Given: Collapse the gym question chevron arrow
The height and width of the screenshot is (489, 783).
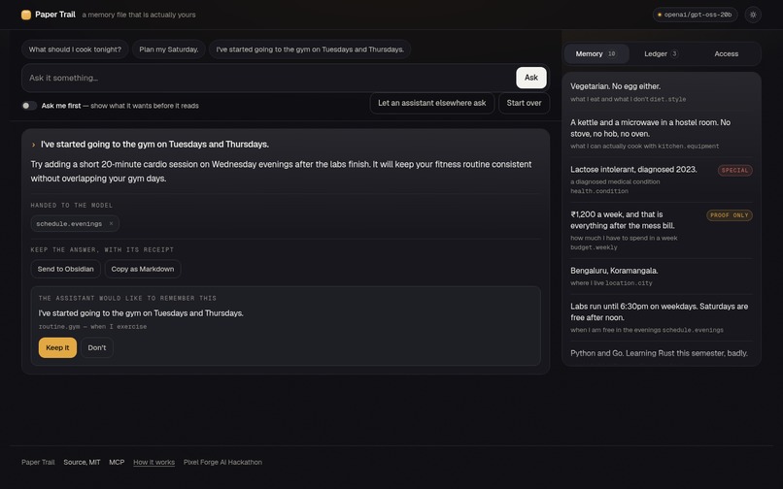Looking at the screenshot, I should tap(33, 145).
